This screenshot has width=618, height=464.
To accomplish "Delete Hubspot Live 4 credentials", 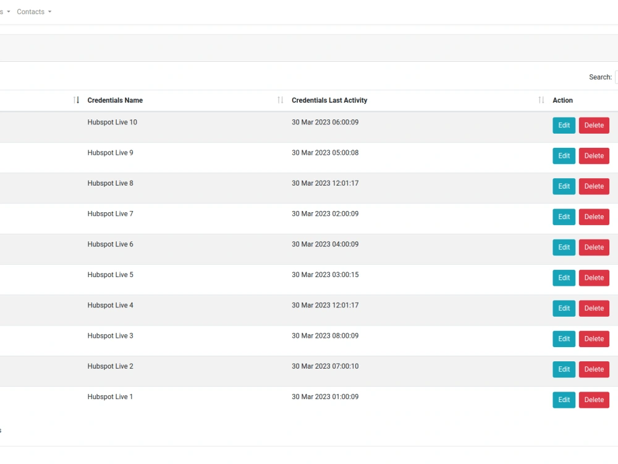I will click(594, 308).
